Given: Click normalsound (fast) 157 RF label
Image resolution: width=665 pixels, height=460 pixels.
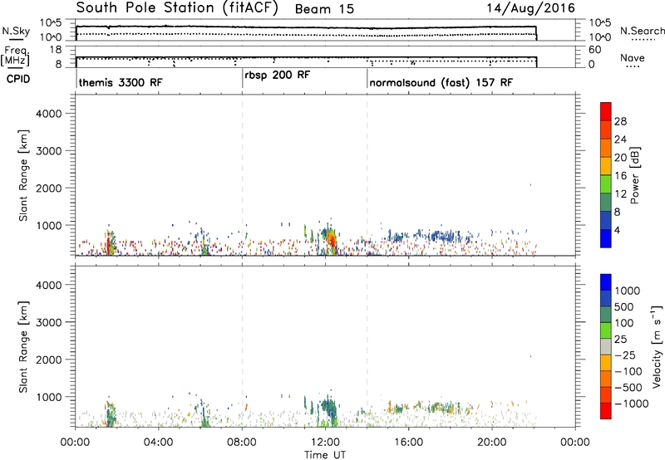Looking at the screenshot, I should coord(441,82).
